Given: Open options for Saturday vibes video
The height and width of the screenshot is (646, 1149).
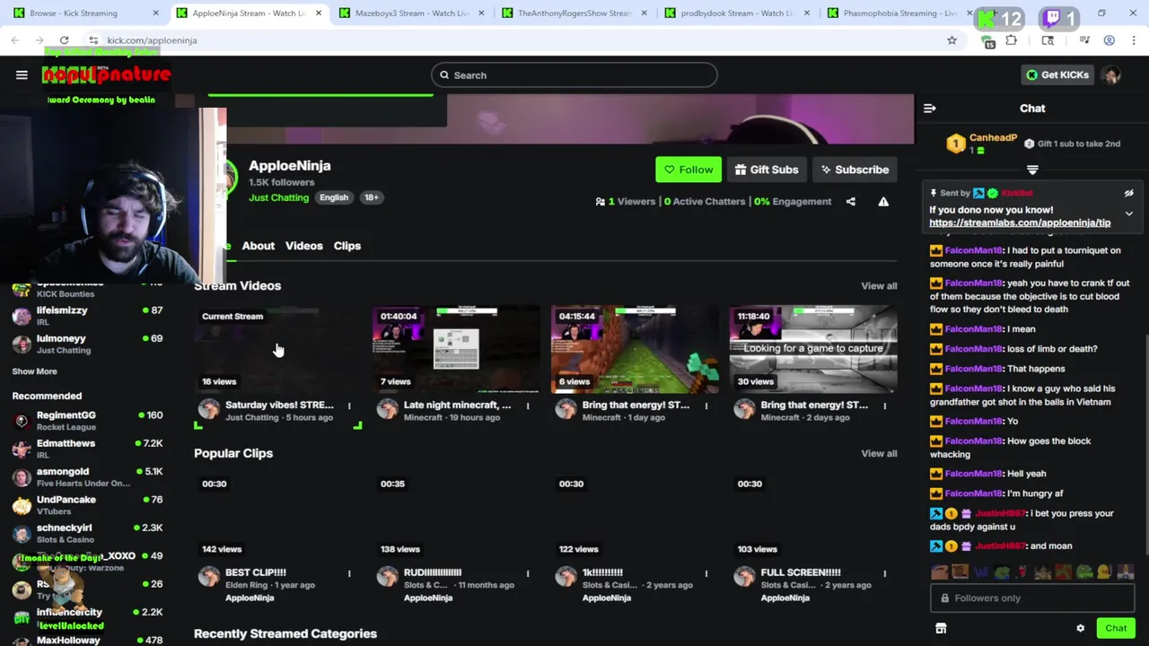Looking at the screenshot, I should pyautogui.click(x=349, y=406).
